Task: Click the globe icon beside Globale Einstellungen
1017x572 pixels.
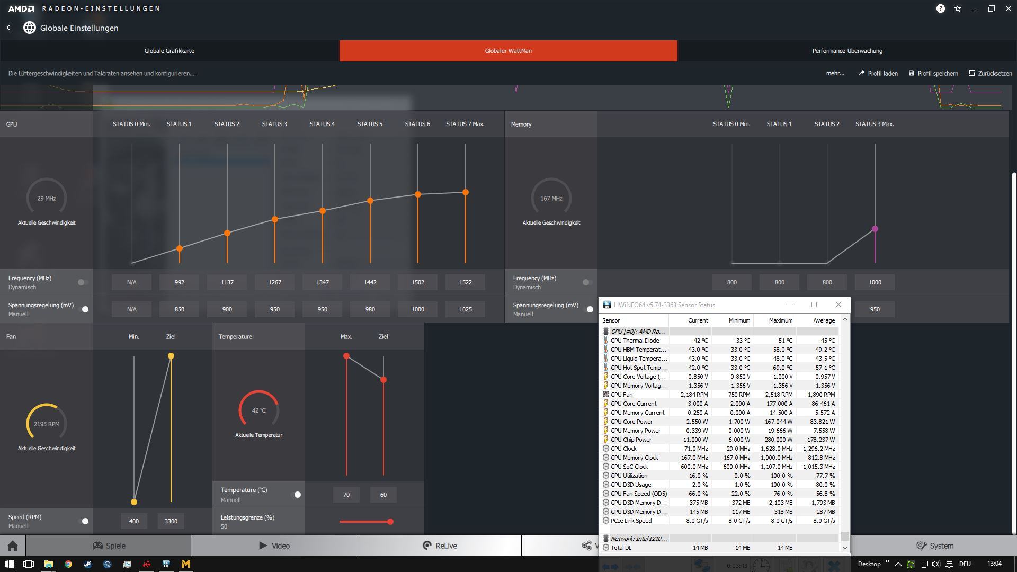Action: [29, 28]
